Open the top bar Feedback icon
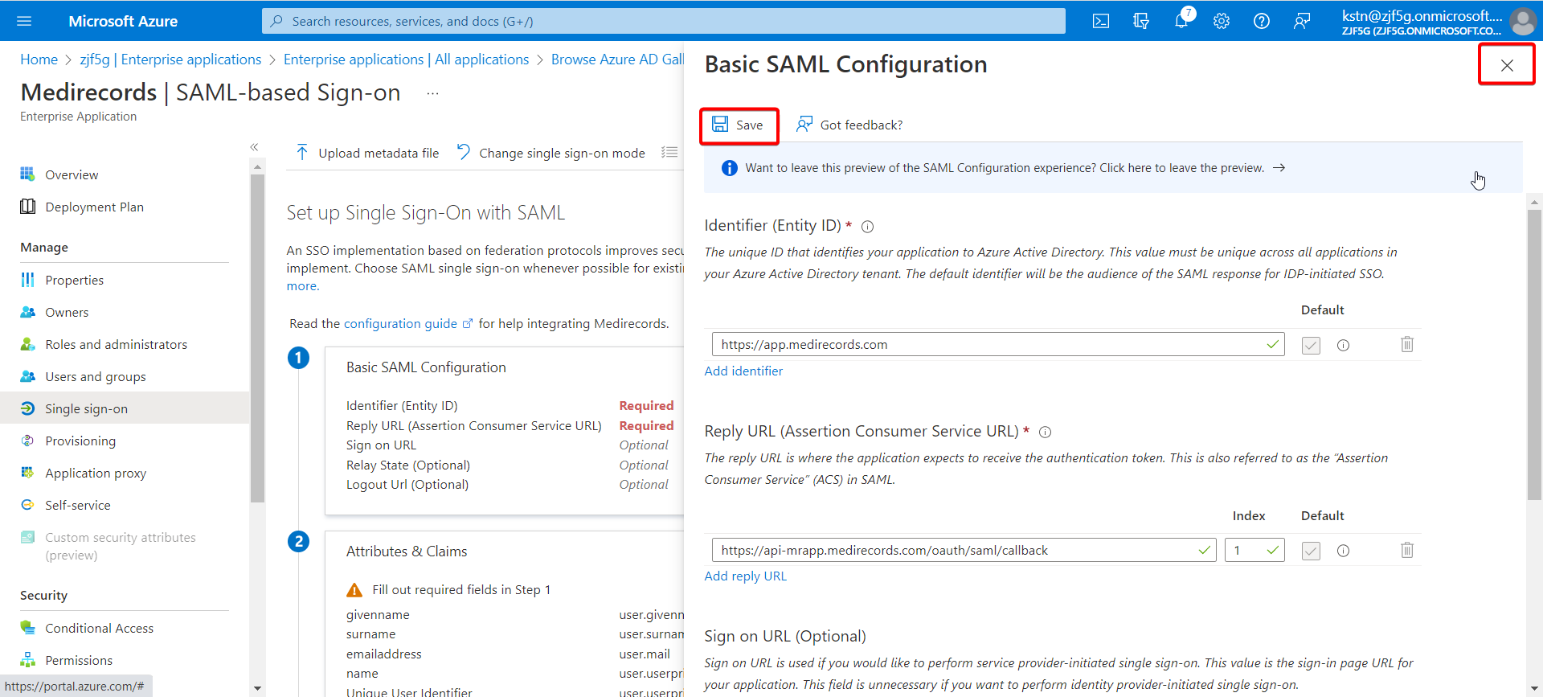Viewport: 1543px width, 697px height. click(x=1302, y=21)
